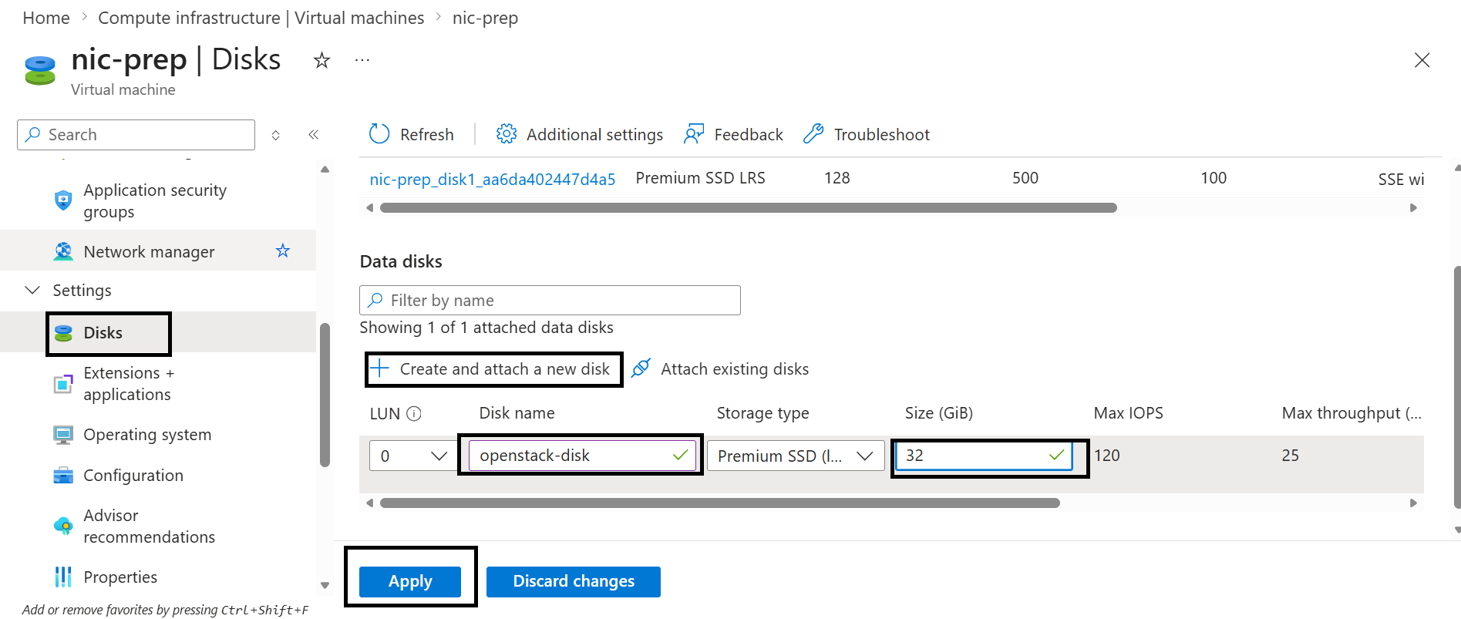Click the openstack-disk name field
Image resolution: width=1461 pixels, height=619 pixels.
tap(582, 456)
